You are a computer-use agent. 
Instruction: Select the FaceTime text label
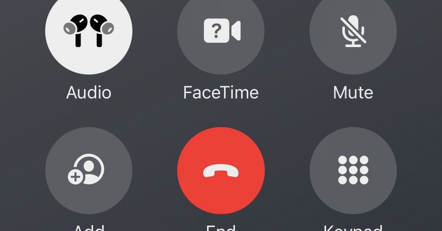coord(221,92)
